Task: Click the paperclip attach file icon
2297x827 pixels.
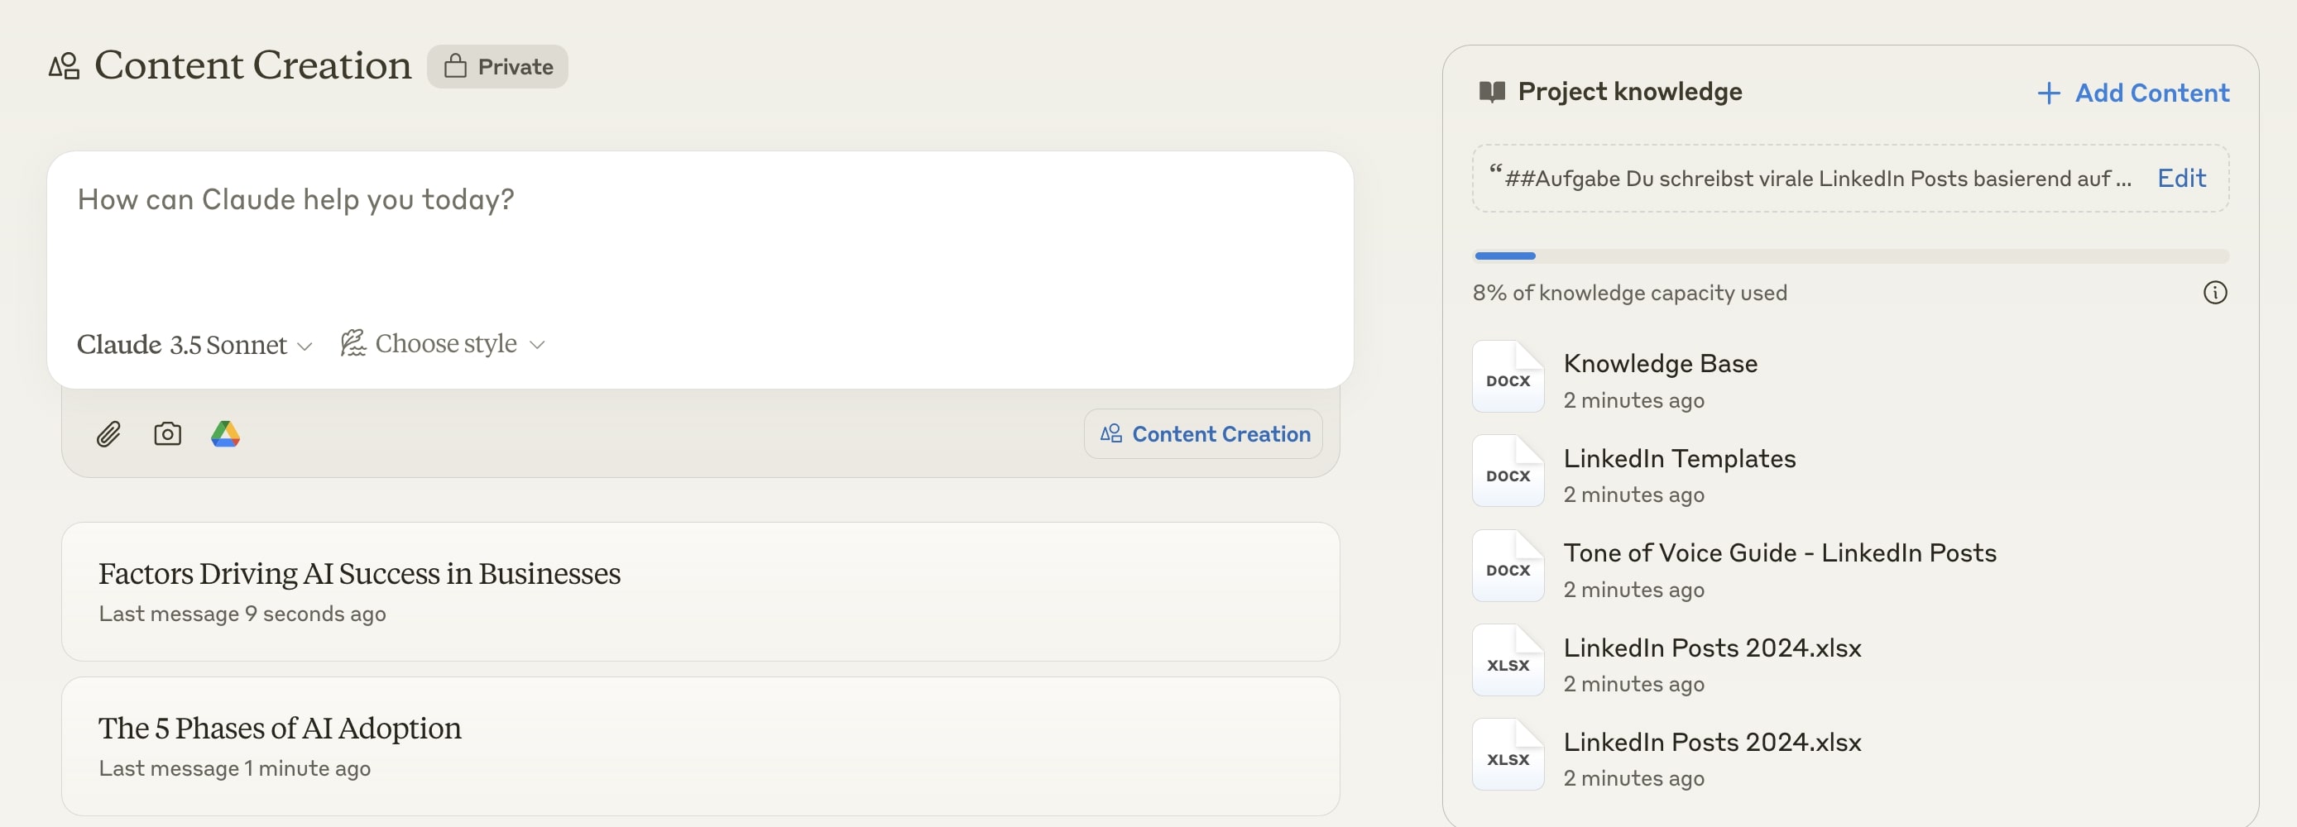Action: (x=108, y=434)
